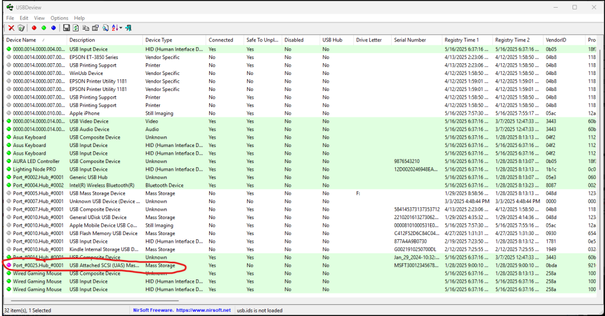The image size is (605, 316).
Task: Click the exit door toolbar icon
Action: pyautogui.click(x=128, y=28)
